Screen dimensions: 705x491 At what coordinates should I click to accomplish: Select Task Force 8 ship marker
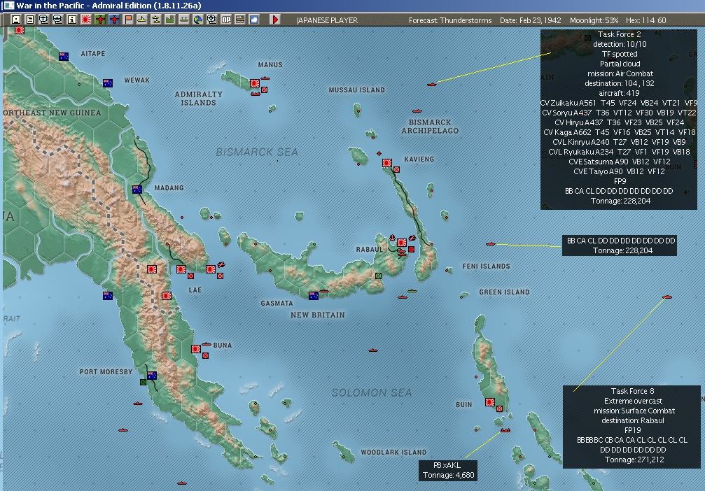666,297
